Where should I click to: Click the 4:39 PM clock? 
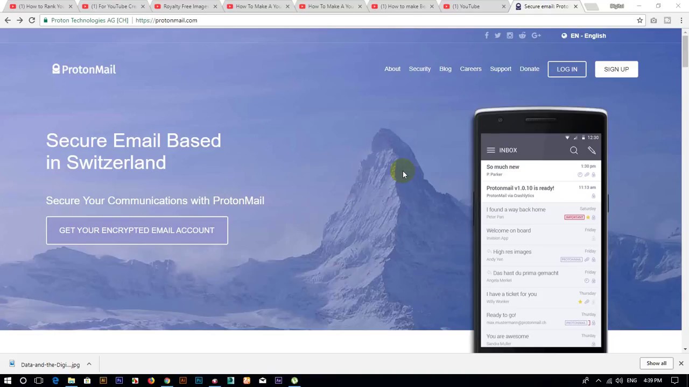652,381
